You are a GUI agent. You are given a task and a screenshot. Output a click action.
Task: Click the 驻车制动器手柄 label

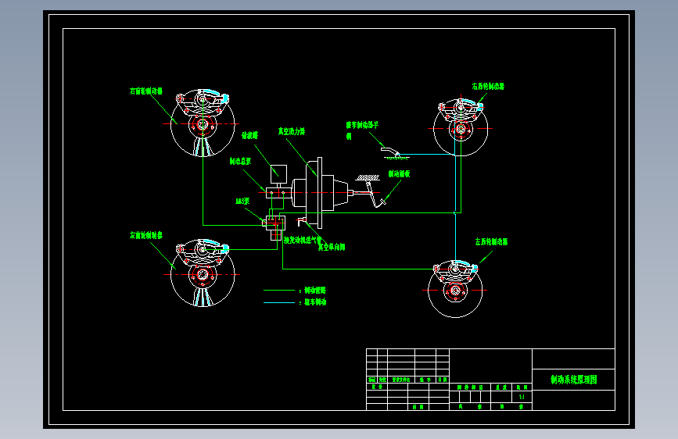362,130
